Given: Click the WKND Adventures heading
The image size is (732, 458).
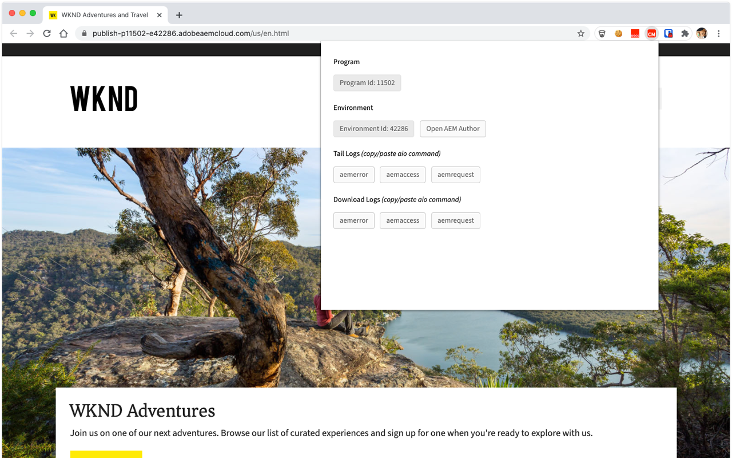Looking at the screenshot, I should [142, 410].
